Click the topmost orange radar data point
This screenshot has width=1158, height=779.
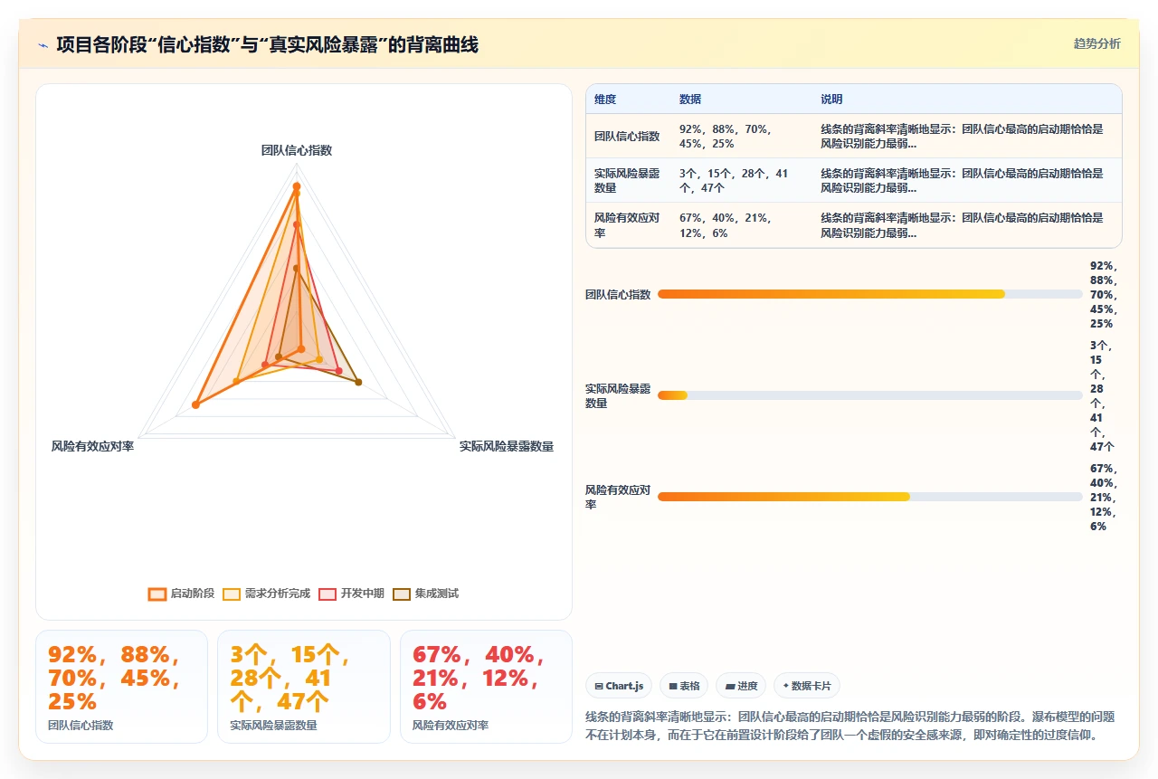coord(297,187)
